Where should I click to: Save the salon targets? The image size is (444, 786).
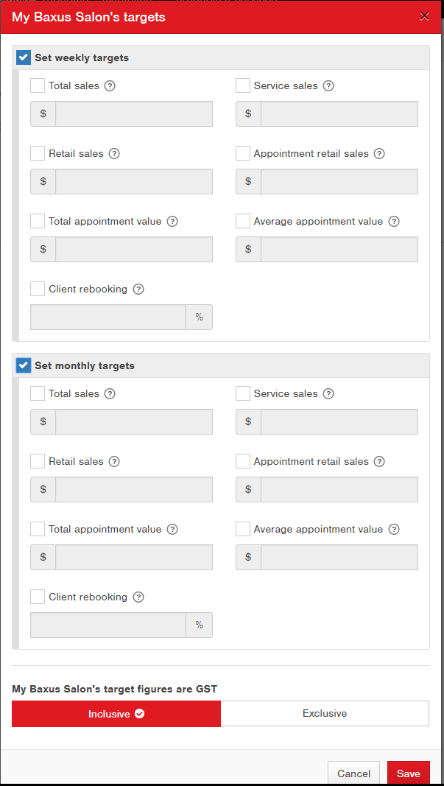[409, 773]
